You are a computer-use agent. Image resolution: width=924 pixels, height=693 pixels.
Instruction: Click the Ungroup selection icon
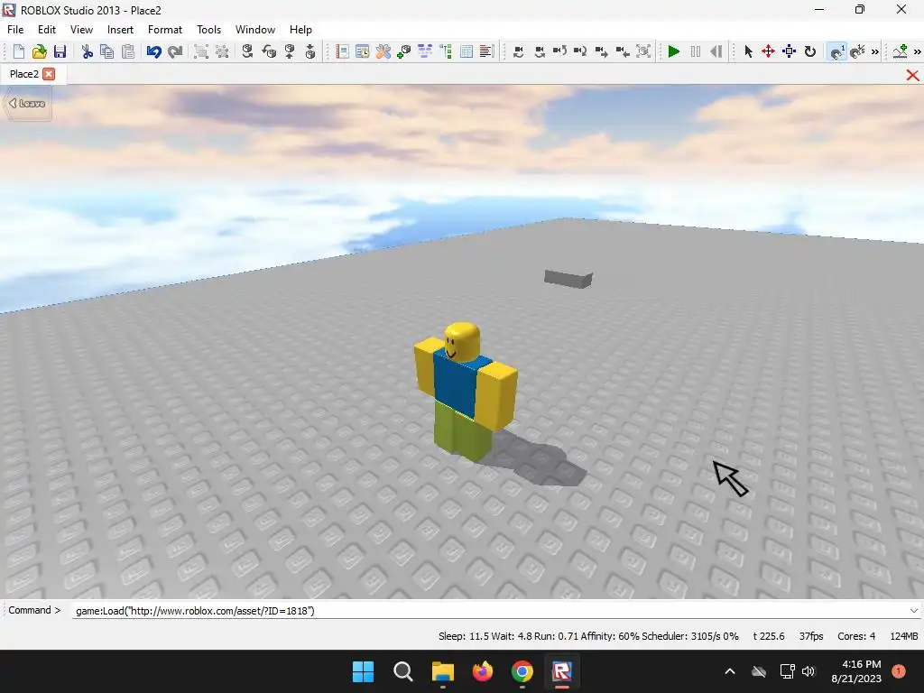pyautogui.click(x=222, y=51)
